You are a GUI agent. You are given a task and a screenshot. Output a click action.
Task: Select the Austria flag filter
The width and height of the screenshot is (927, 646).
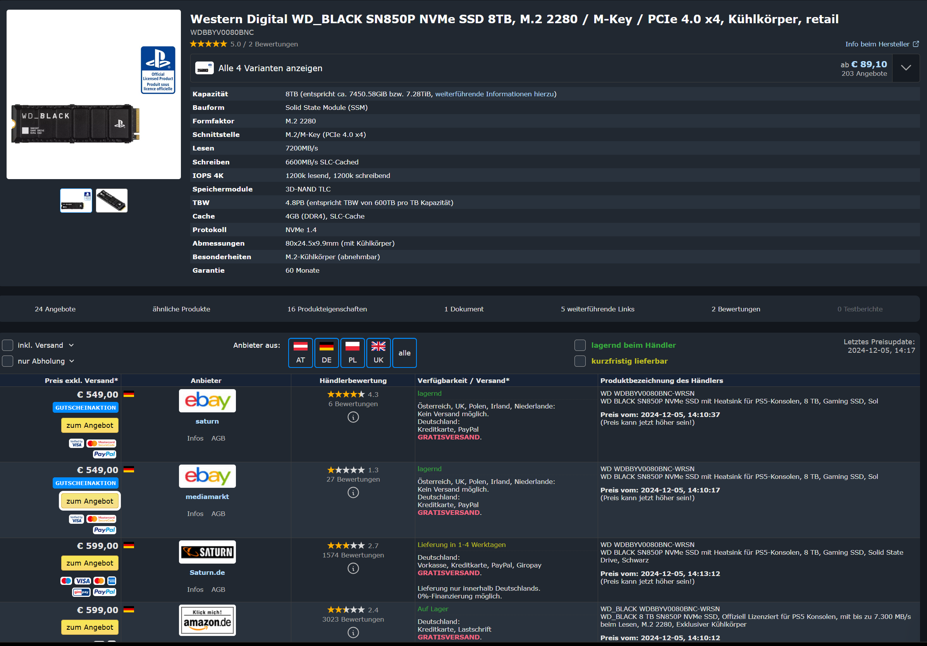pos(300,352)
